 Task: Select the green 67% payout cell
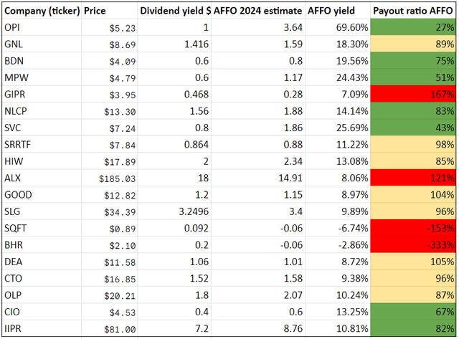(413, 312)
